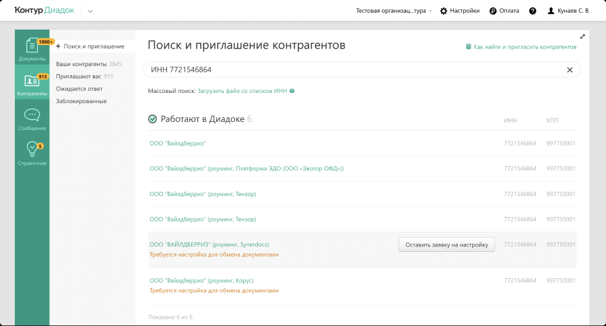
Task: Open first result ООО "Вайлдберриз"
Action: point(177,143)
